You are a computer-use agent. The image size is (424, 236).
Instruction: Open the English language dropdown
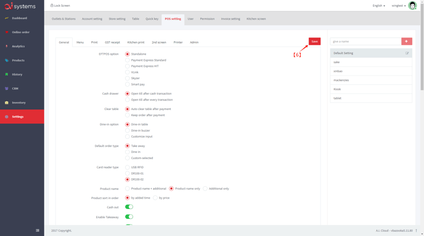[x=378, y=6]
